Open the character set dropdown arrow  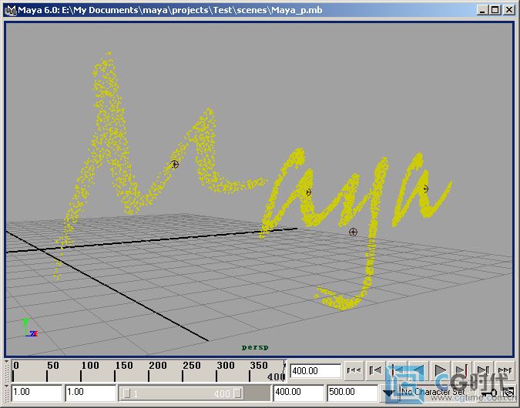click(x=389, y=393)
